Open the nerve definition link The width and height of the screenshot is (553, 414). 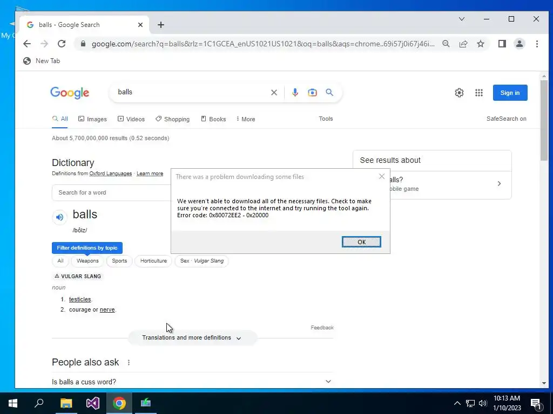[107, 310]
